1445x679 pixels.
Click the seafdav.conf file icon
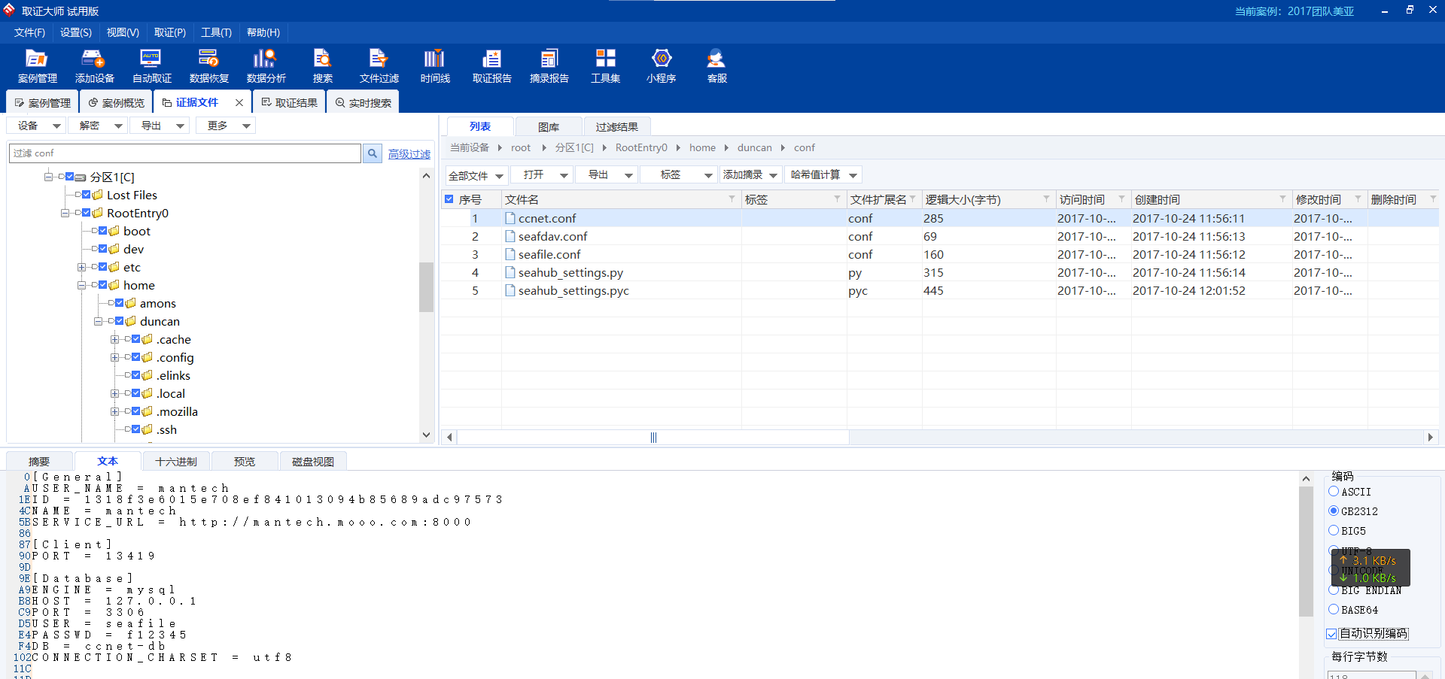510,236
